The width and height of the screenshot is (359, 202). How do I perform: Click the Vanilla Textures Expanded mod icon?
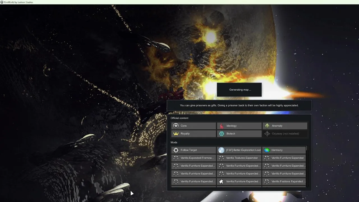tap(222, 158)
